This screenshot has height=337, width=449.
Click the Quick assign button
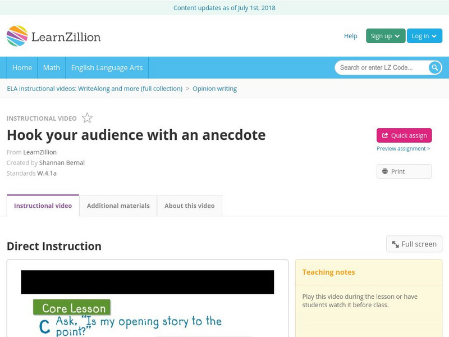coord(404,135)
